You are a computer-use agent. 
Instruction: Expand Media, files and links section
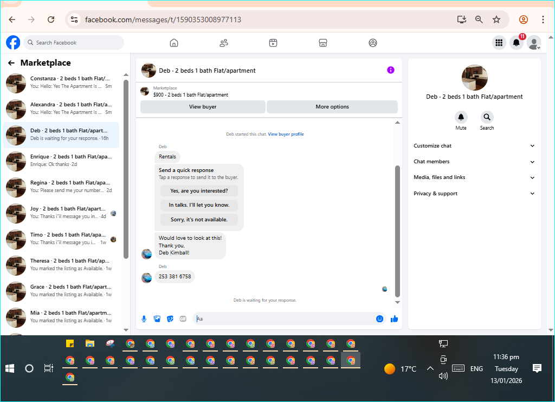click(x=474, y=177)
